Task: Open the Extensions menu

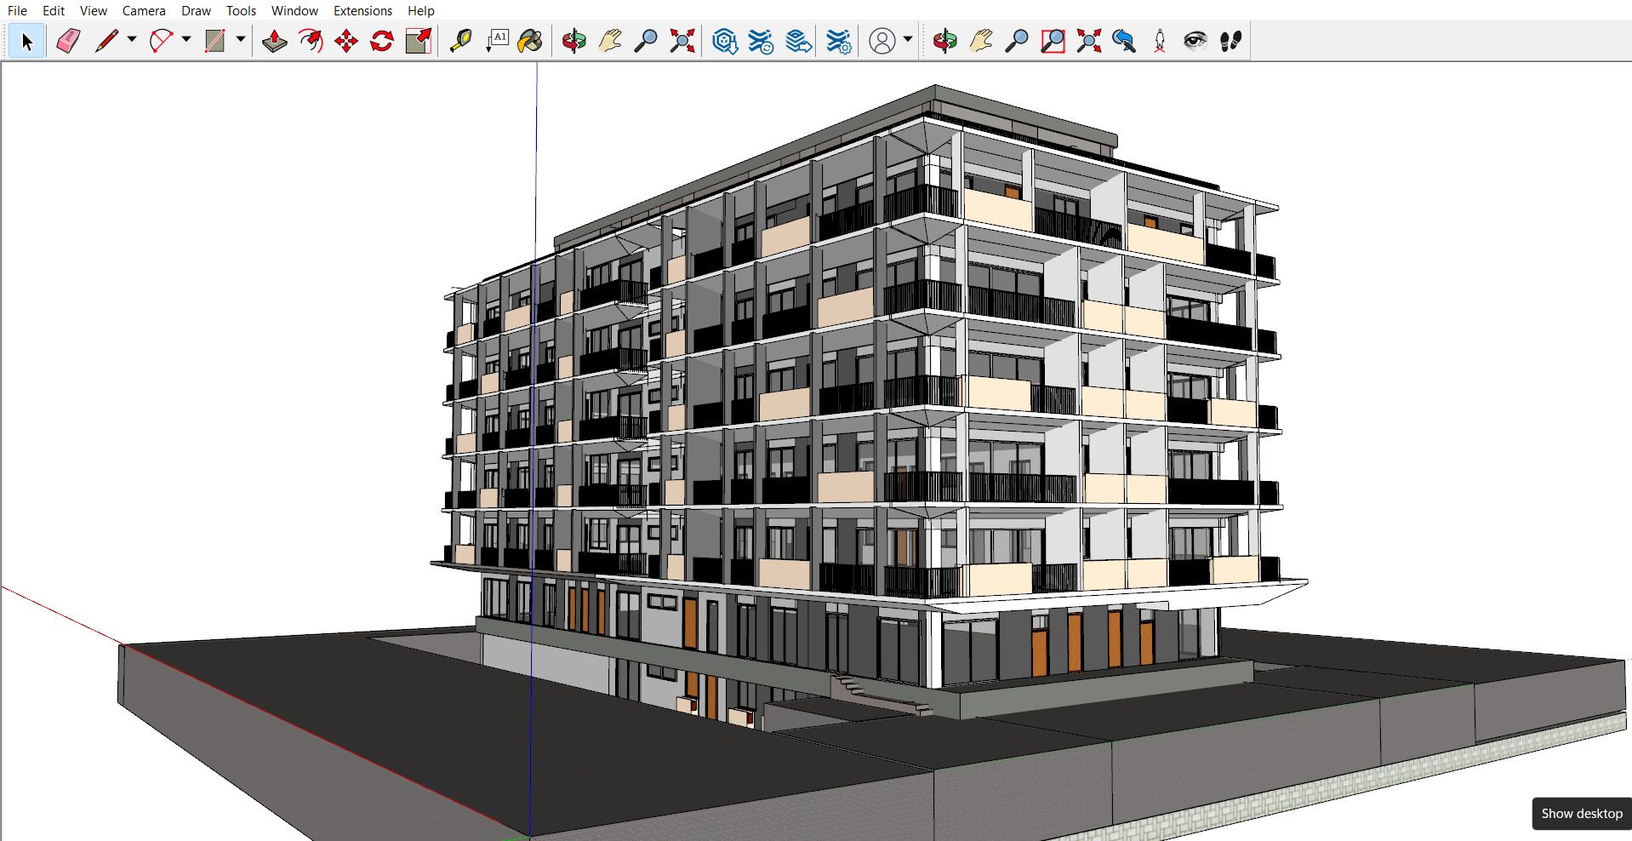Action: (x=362, y=11)
